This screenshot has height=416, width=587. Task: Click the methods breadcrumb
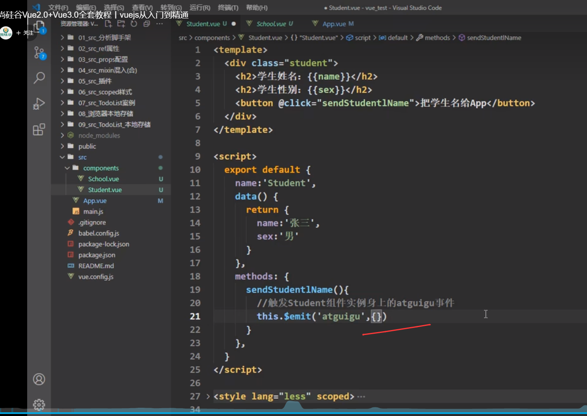(x=433, y=38)
